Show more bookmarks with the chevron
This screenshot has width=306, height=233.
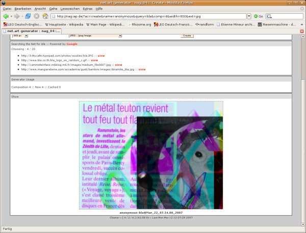[x=302, y=24]
